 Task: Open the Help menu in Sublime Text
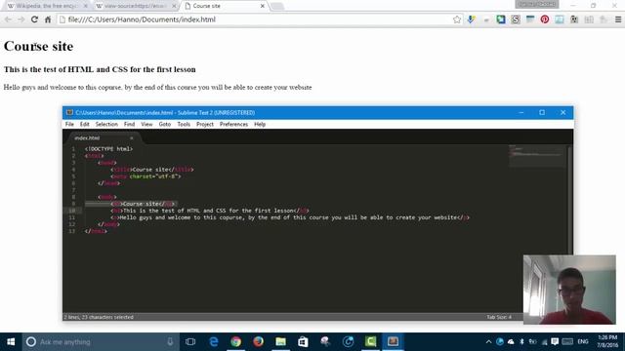click(260, 124)
